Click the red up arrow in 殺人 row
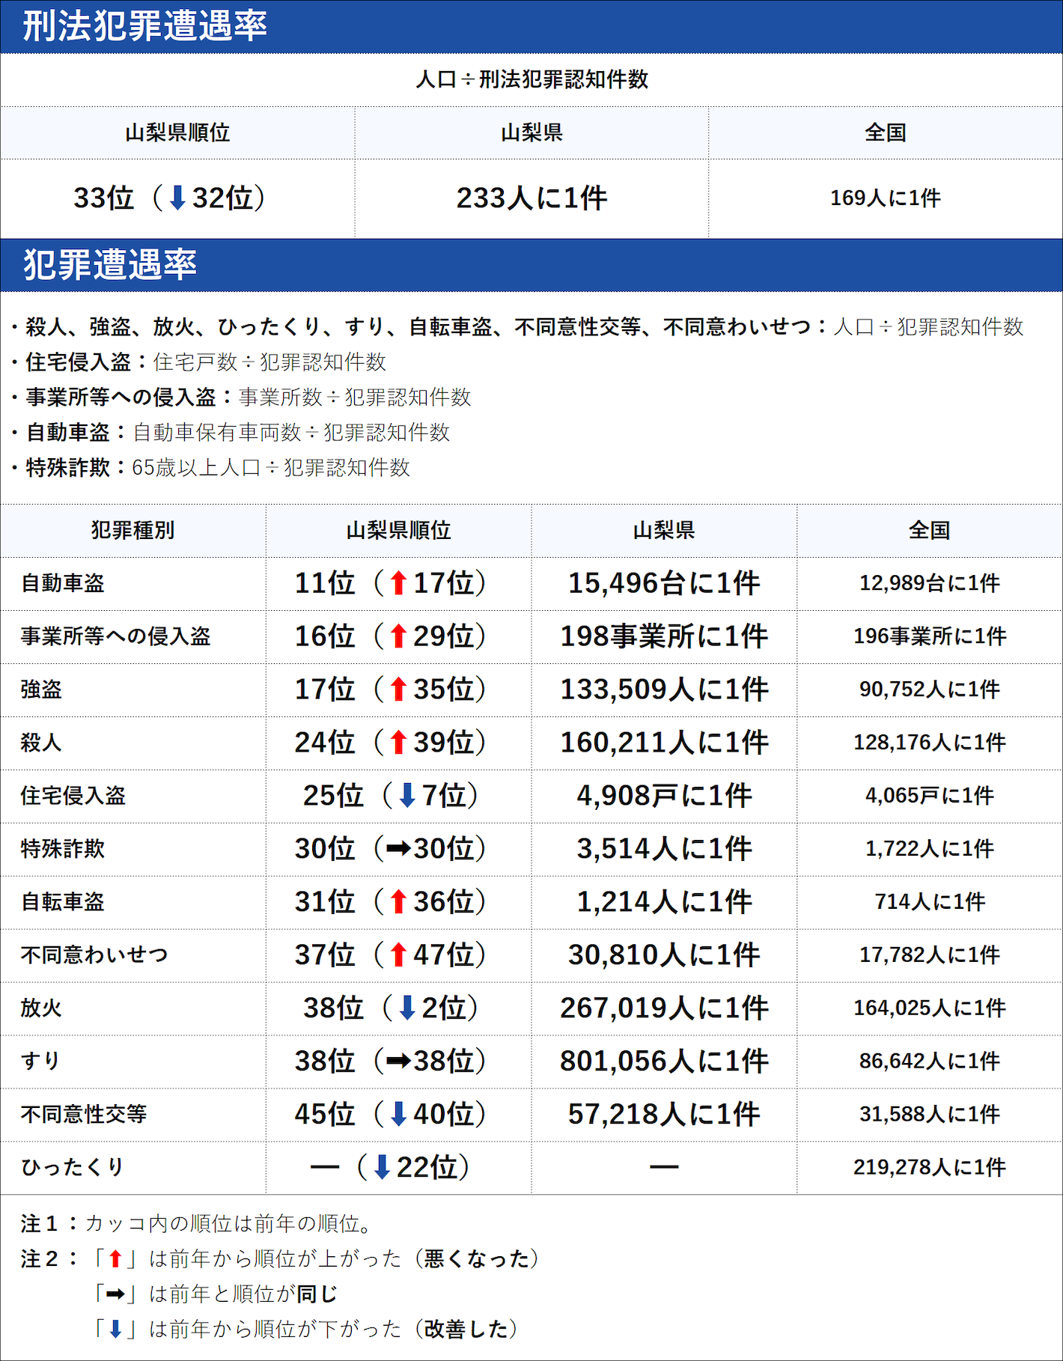Screen dimensions: 1063x1361 click(398, 743)
